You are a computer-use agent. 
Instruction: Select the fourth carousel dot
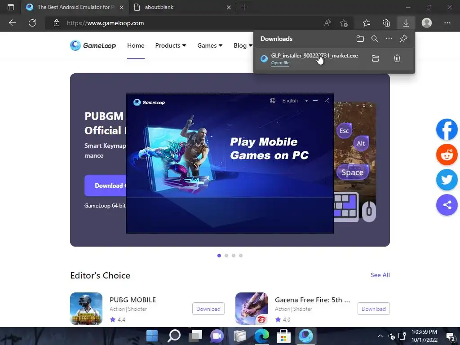coord(241,256)
